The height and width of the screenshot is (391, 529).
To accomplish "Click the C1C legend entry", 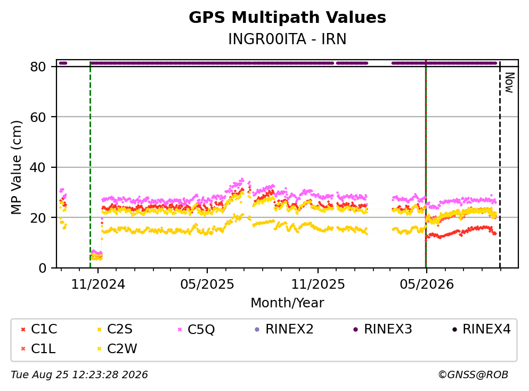I will click(39, 329).
